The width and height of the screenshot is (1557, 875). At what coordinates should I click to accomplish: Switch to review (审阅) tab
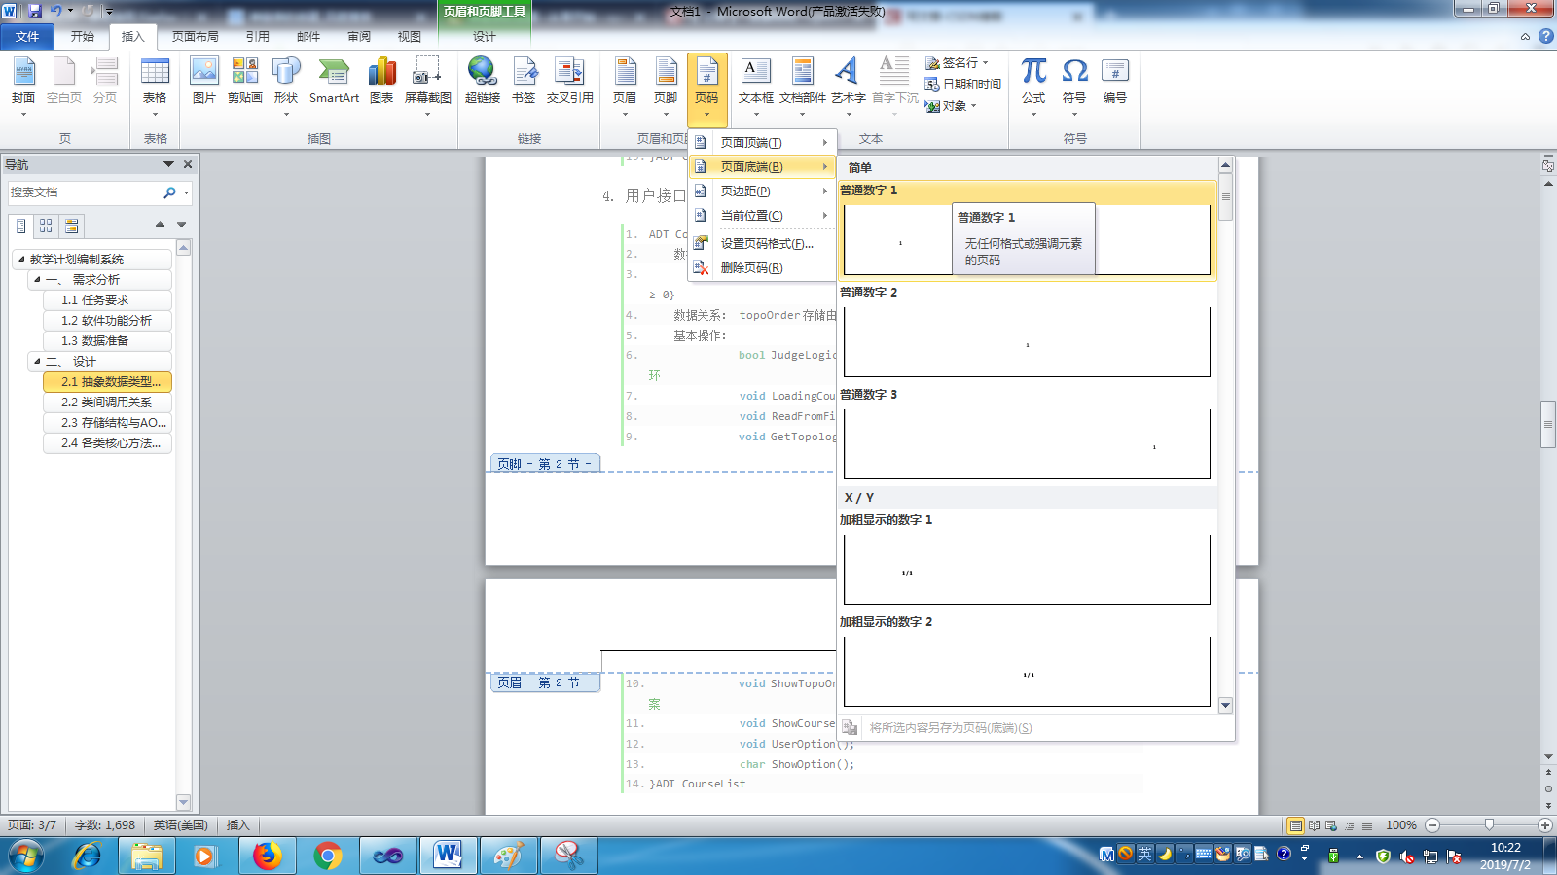[x=359, y=36]
